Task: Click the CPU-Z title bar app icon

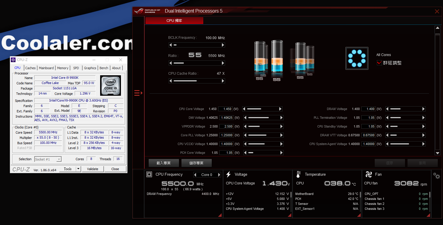Action: pyautogui.click(x=13, y=60)
